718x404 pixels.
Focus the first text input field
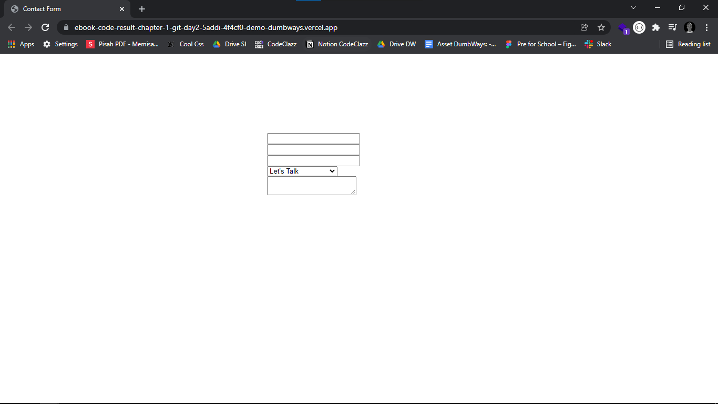pyautogui.click(x=313, y=138)
